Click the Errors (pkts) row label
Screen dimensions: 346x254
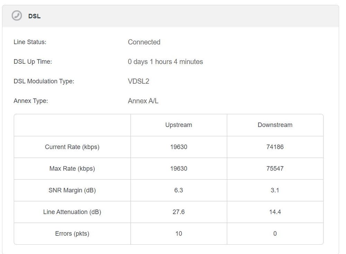[x=72, y=234]
